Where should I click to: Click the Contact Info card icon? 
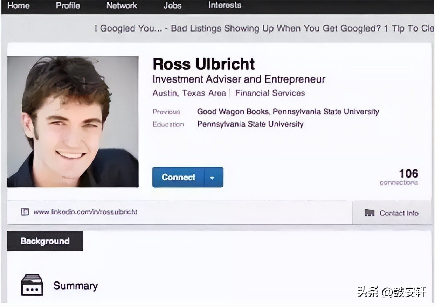pos(369,213)
